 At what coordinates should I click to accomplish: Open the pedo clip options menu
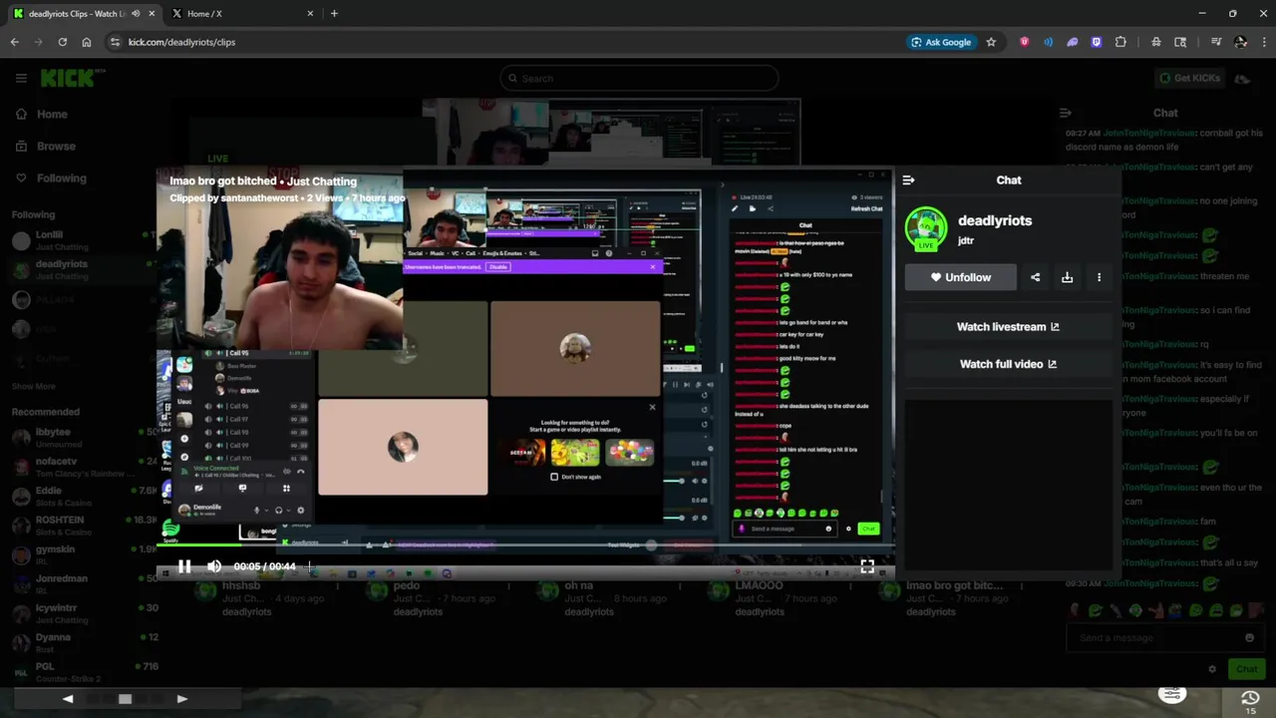[509, 586]
